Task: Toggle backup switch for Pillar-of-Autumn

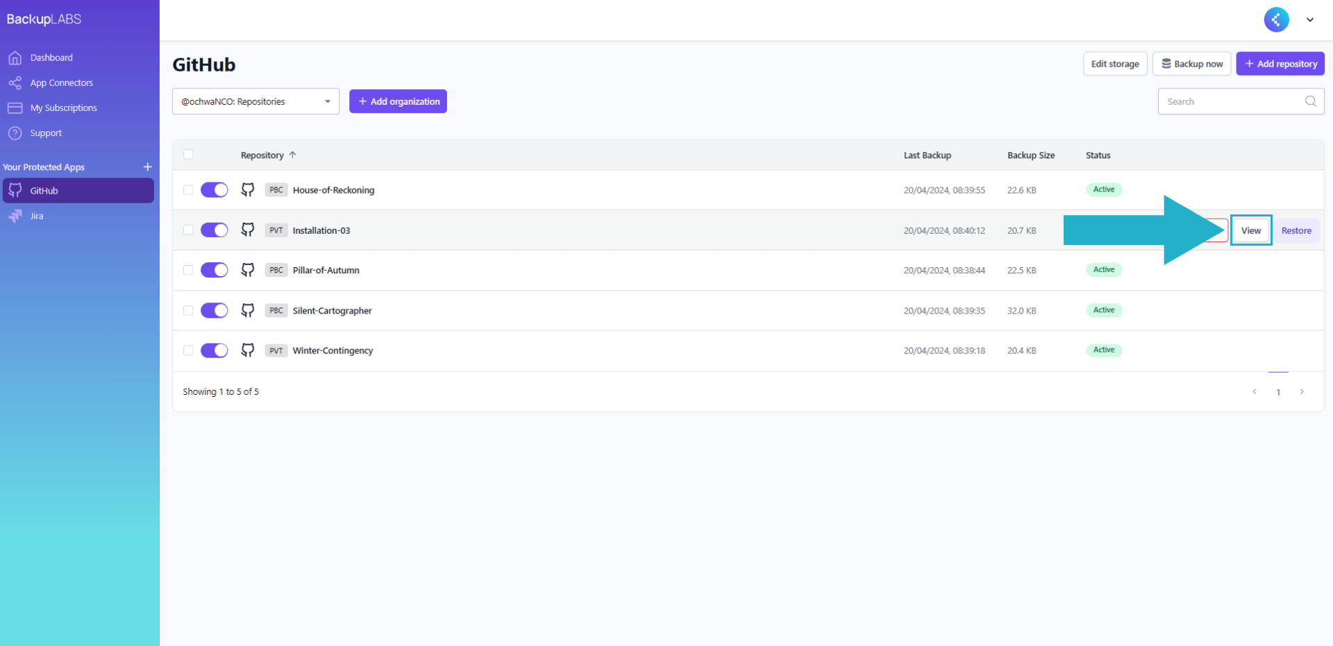Action: point(215,270)
